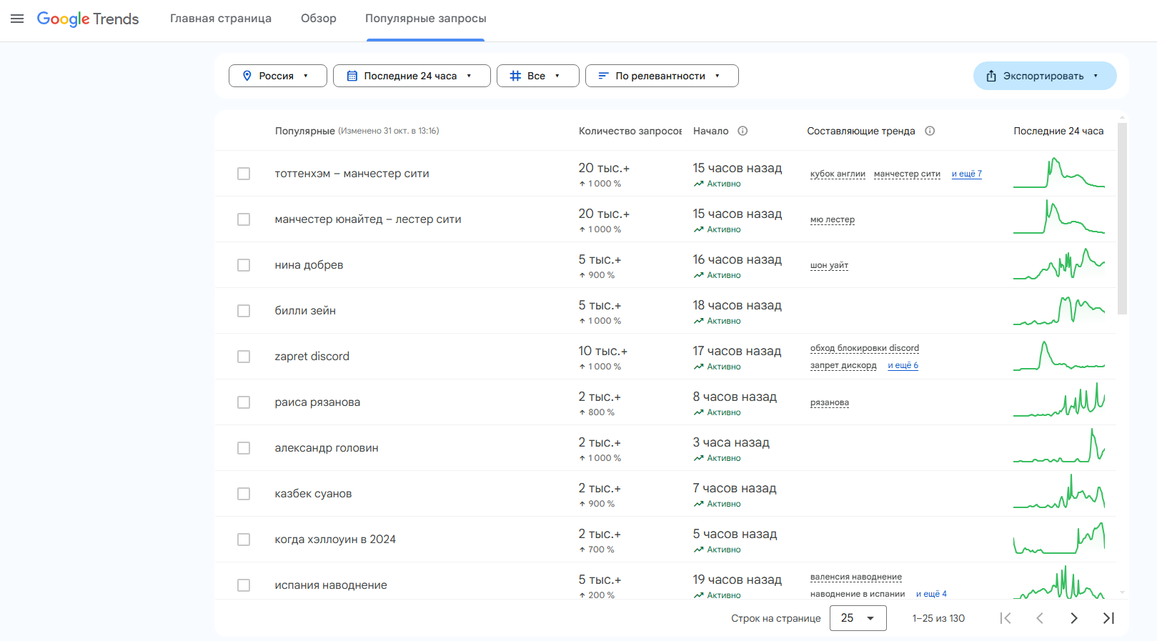Click the кубок англии trend link
The width and height of the screenshot is (1157, 641).
[x=838, y=174]
